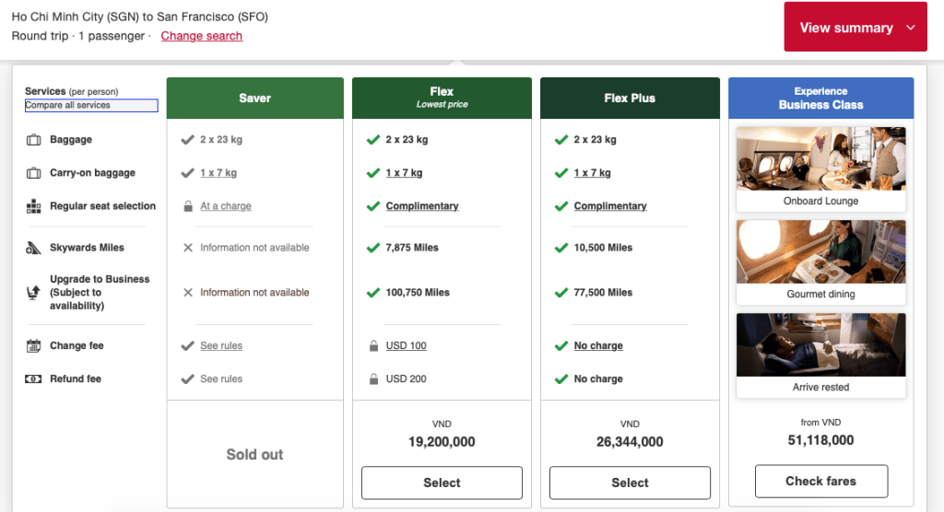The height and width of the screenshot is (512, 944).
Task: Open the Change search link
Action: (x=201, y=36)
